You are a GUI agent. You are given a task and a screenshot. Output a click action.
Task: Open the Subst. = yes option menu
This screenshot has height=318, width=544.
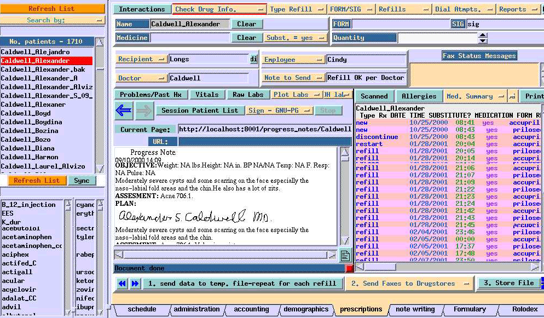coord(293,38)
